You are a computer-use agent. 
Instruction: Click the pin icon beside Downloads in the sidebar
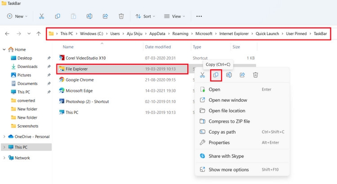[x=49, y=67]
